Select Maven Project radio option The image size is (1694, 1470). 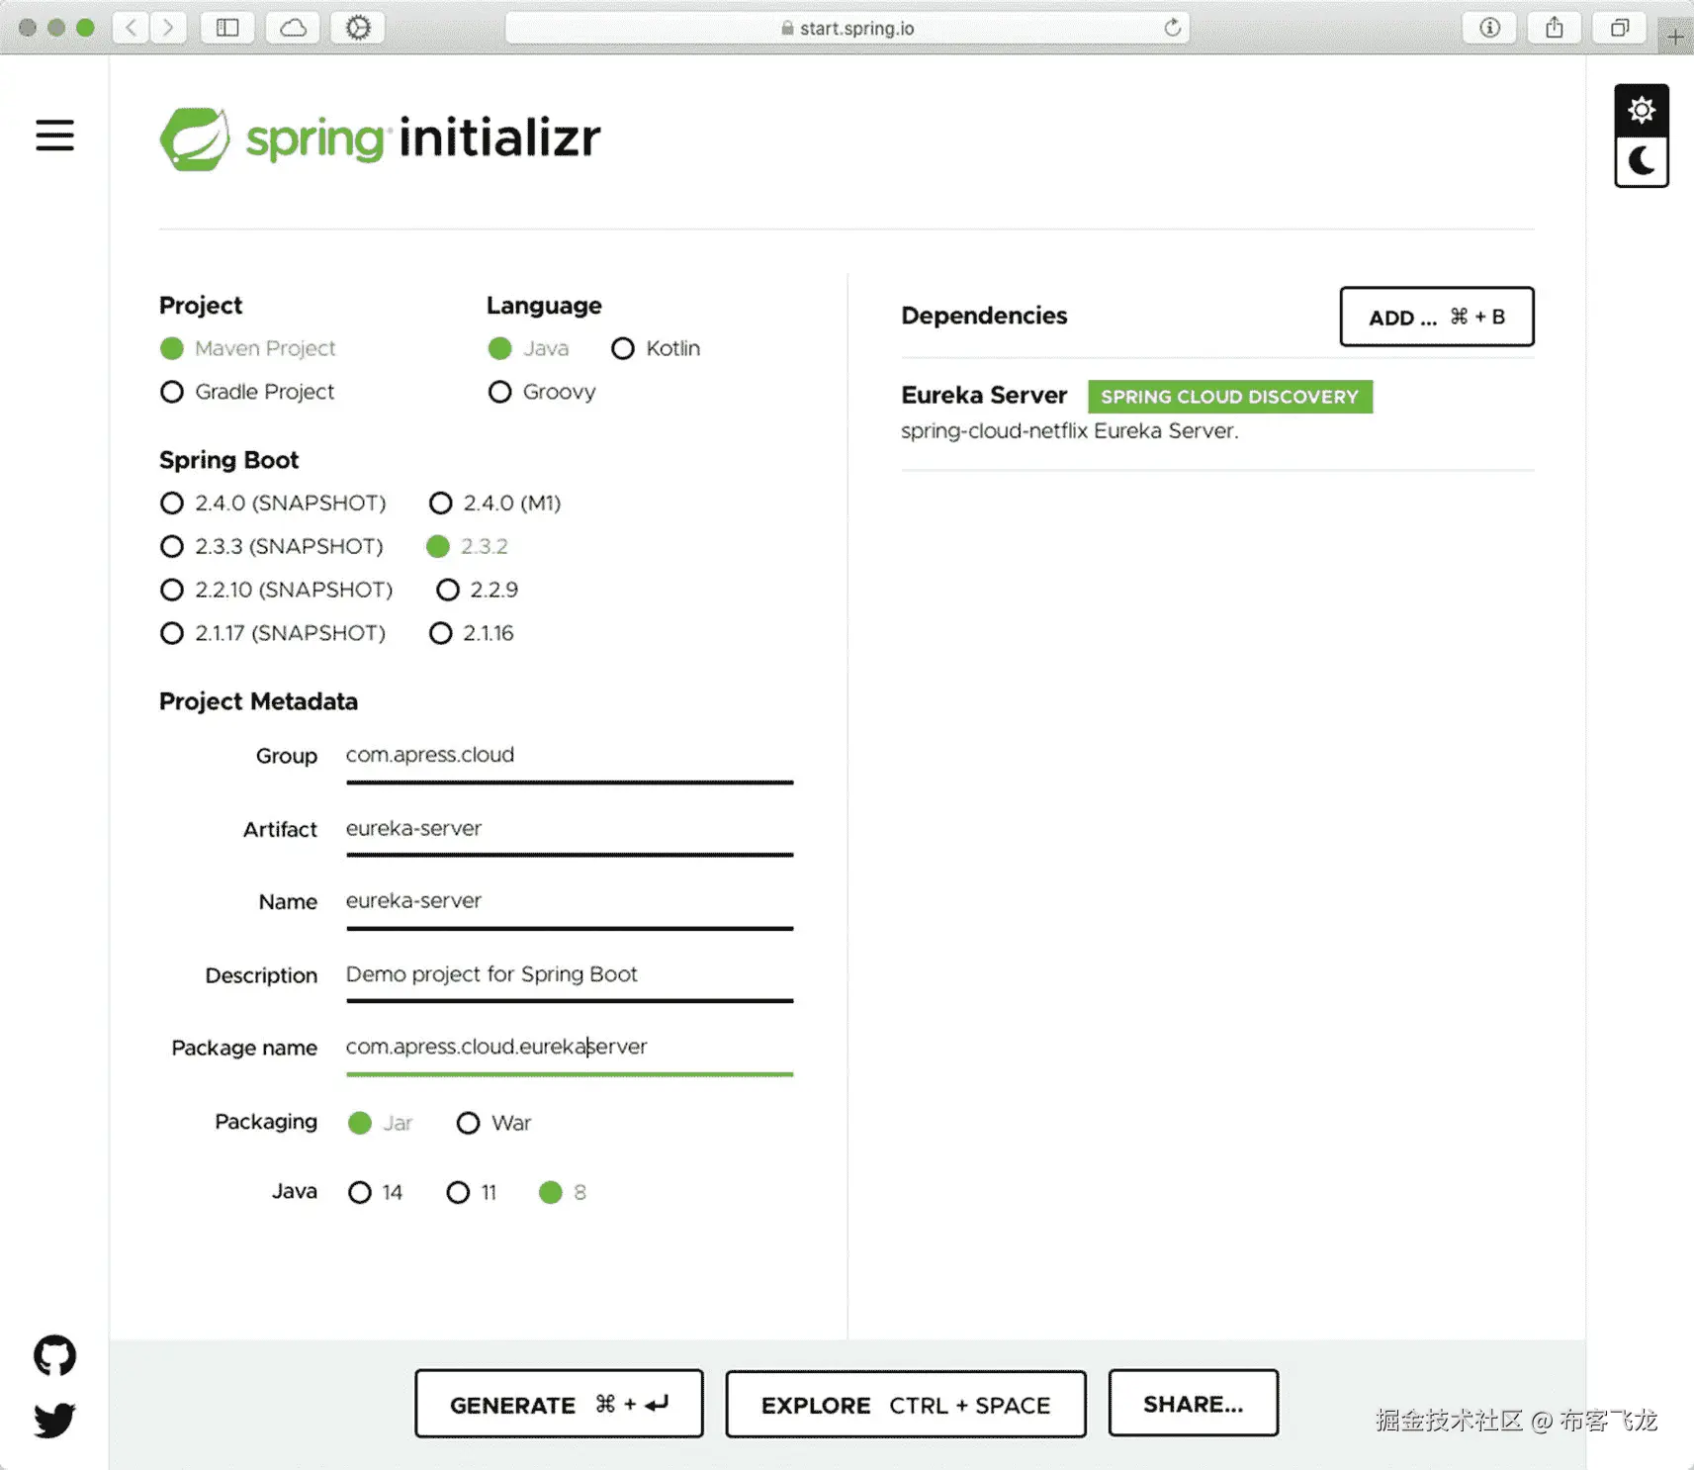248,348
